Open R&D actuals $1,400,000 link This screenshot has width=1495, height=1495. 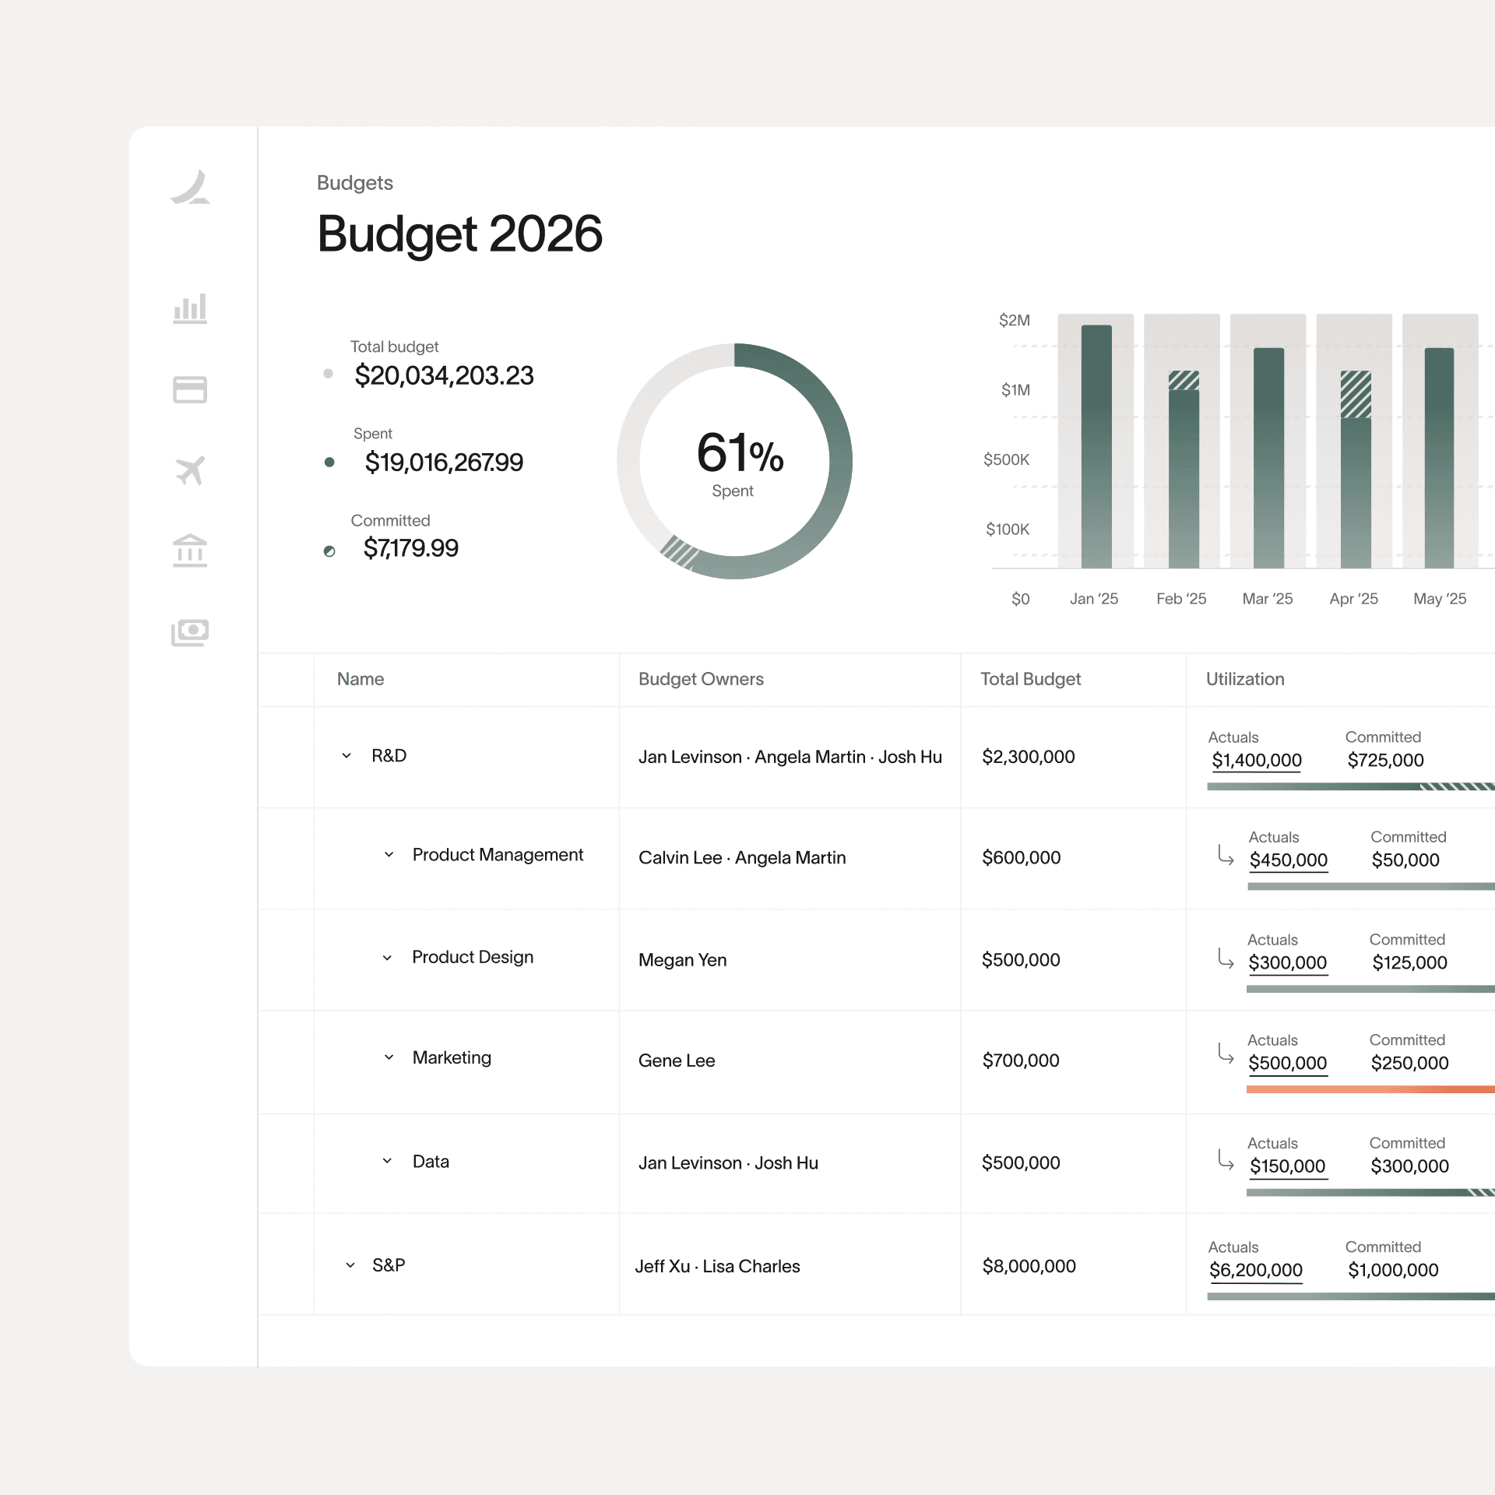(1256, 761)
